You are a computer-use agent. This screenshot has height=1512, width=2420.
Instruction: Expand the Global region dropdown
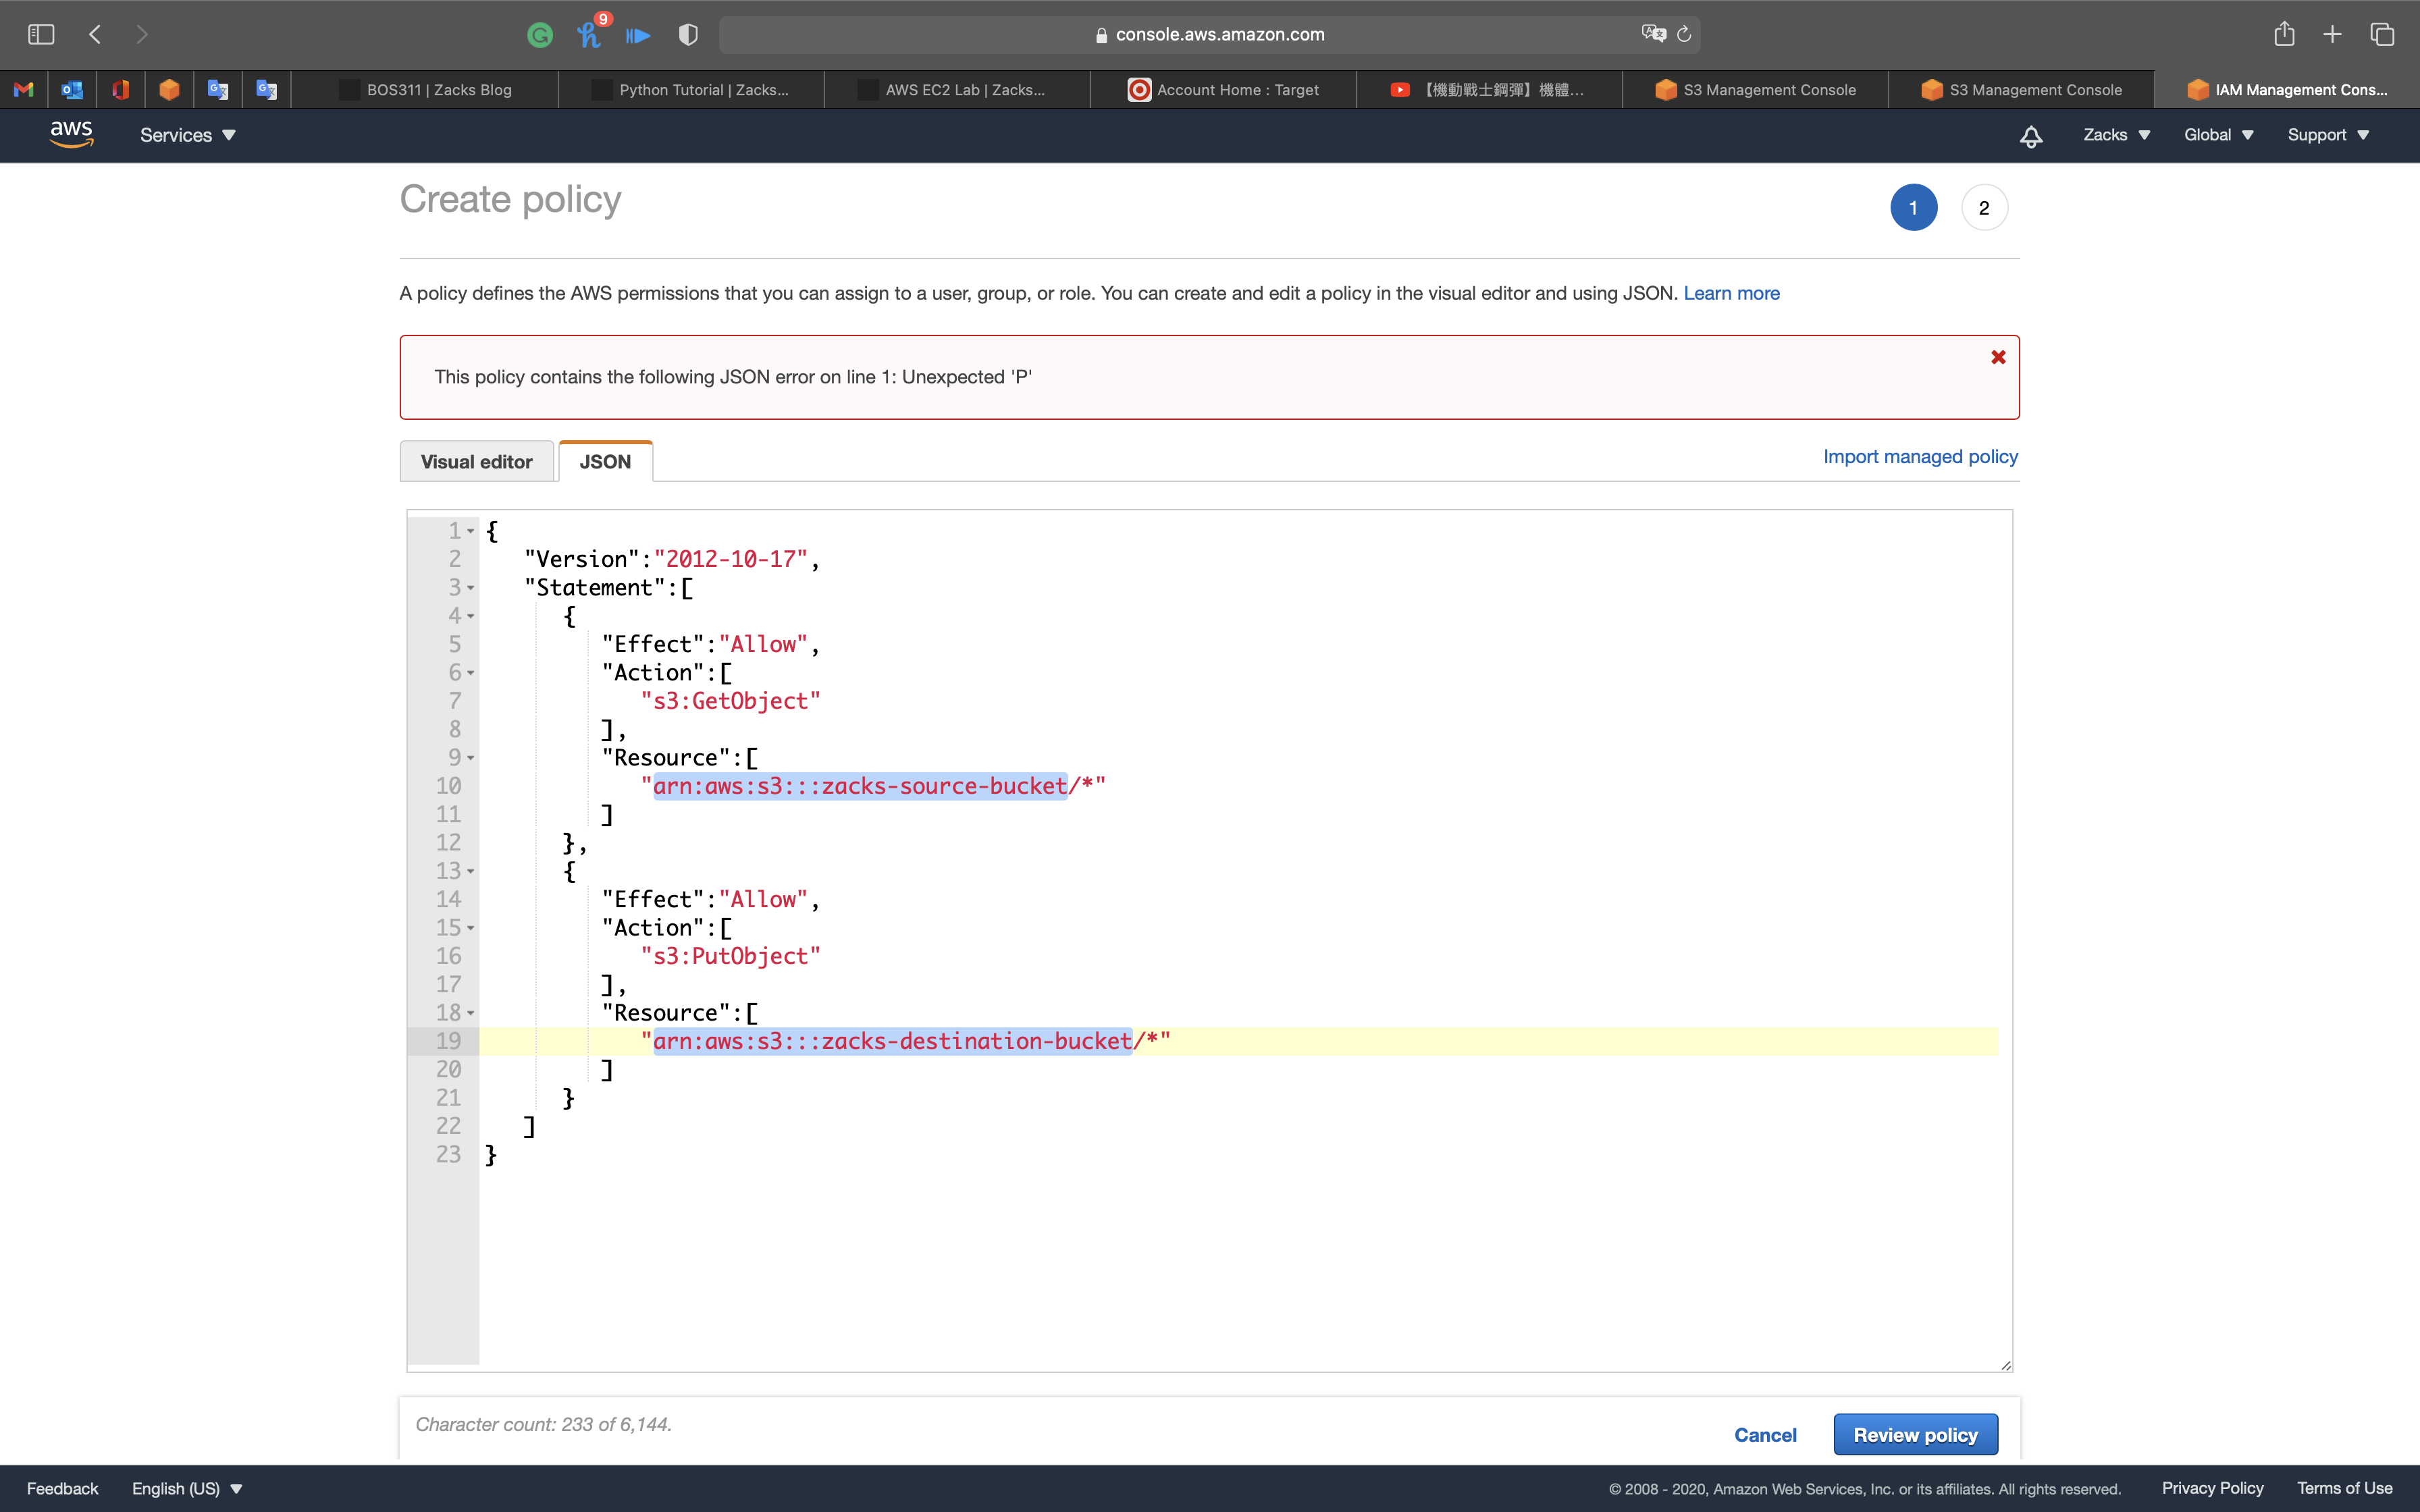click(x=2218, y=135)
